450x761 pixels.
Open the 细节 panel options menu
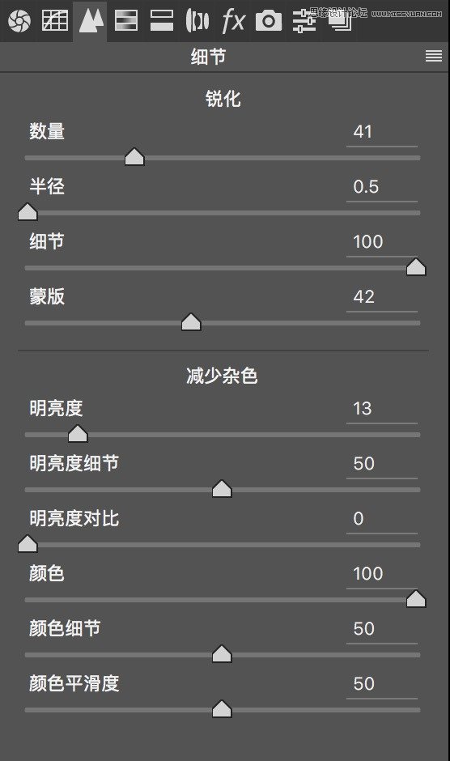[434, 57]
